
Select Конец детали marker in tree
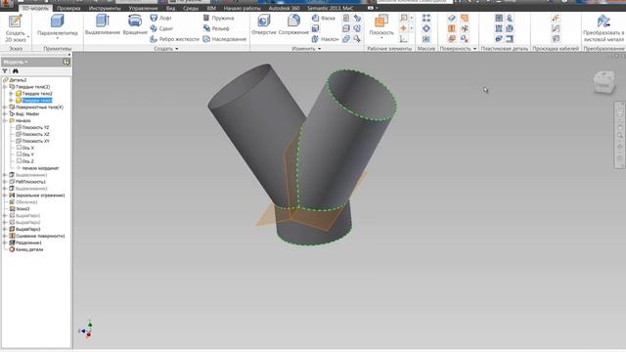click(x=29, y=249)
